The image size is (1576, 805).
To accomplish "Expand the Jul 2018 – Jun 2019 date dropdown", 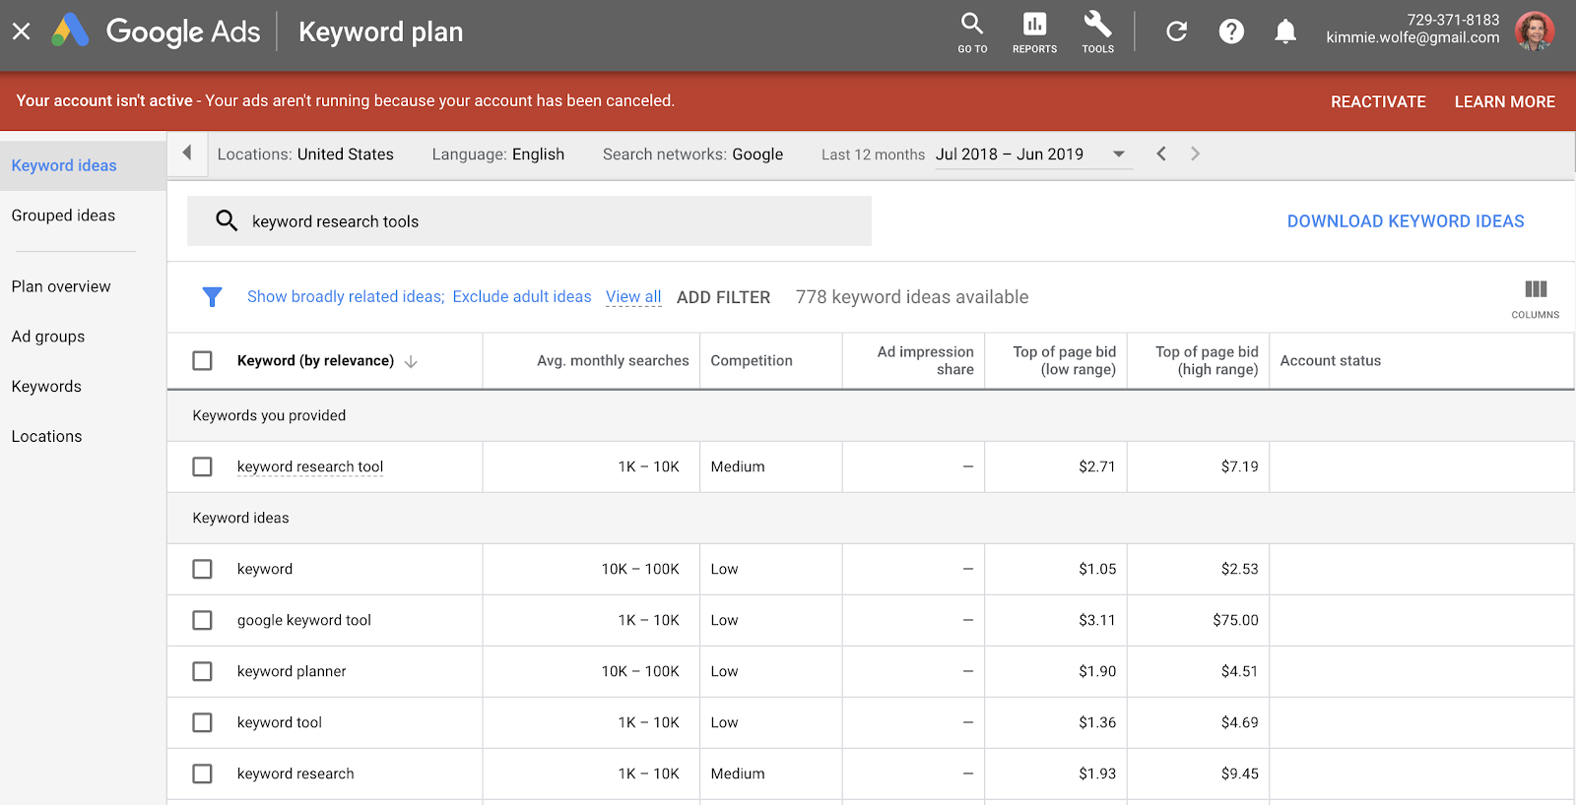I will click(x=1119, y=155).
